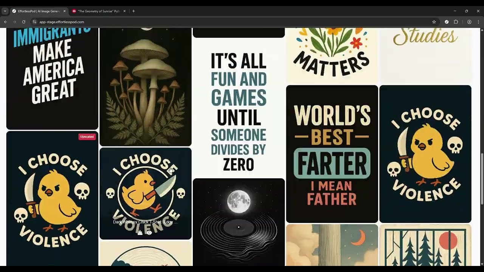Click the address bar to edit the URL
484x272 pixels.
coord(151,22)
